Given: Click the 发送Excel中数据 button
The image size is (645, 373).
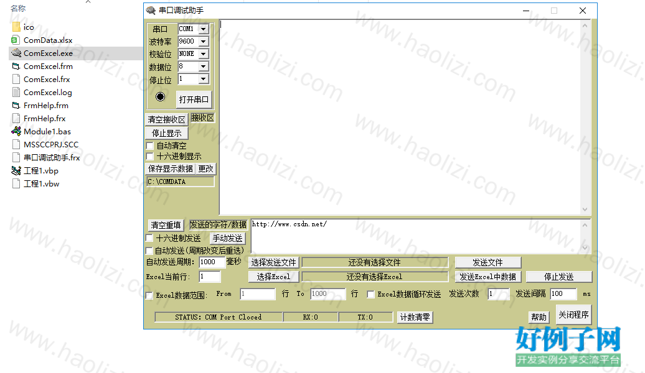Looking at the screenshot, I should [488, 277].
